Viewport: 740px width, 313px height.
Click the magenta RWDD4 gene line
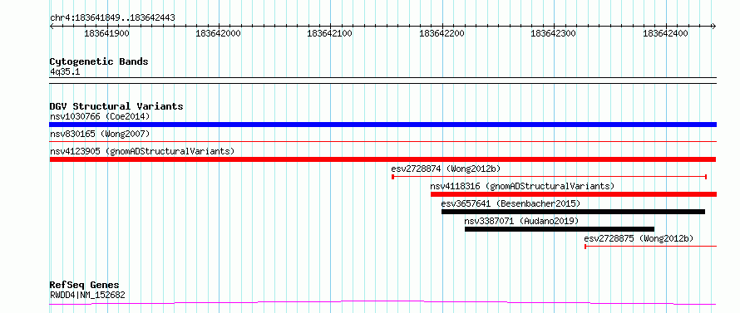tap(382, 303)
